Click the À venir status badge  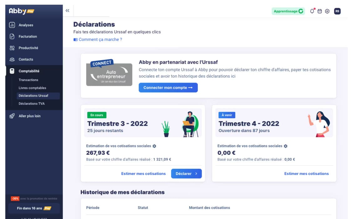[227, 115]
